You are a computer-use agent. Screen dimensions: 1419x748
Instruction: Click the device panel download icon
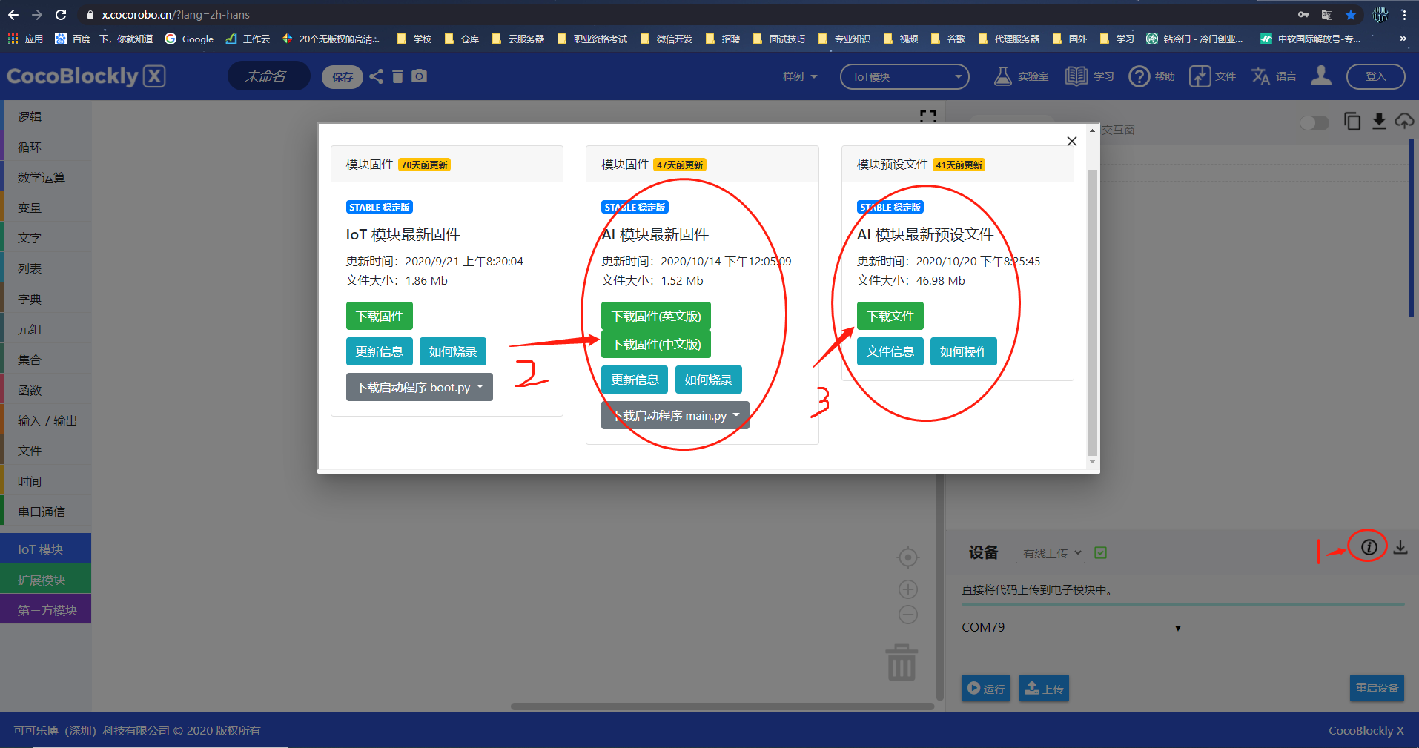1400,547
